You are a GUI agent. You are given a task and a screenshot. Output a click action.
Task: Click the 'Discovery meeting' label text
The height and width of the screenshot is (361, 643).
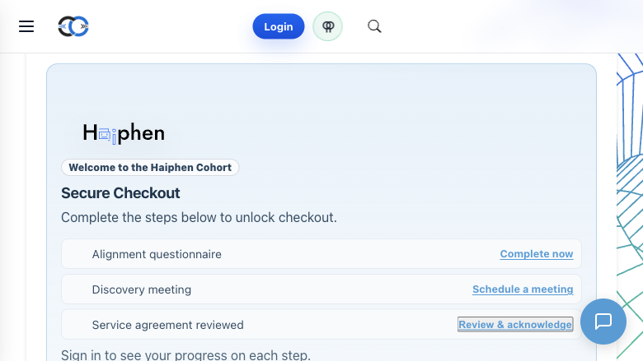point(142,289)
